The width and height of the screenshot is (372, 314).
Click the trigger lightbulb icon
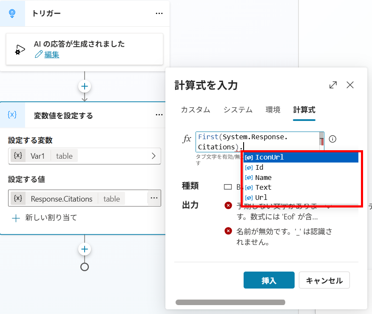[x=12, y=14]
